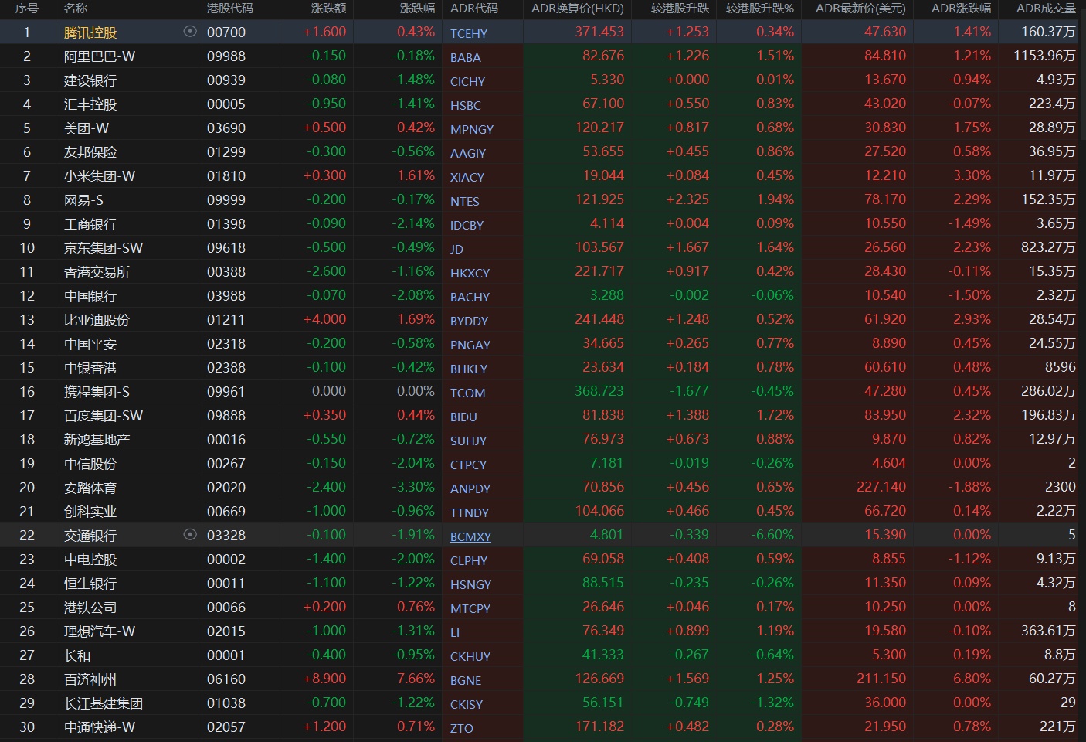Select the 携程集团-S stock name
Image resolution: width=1086 pixels, height=742 pixels.
97,392
